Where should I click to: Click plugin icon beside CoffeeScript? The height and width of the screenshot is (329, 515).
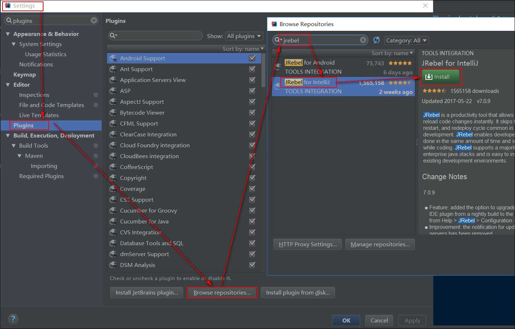click(x=113, y=167)
